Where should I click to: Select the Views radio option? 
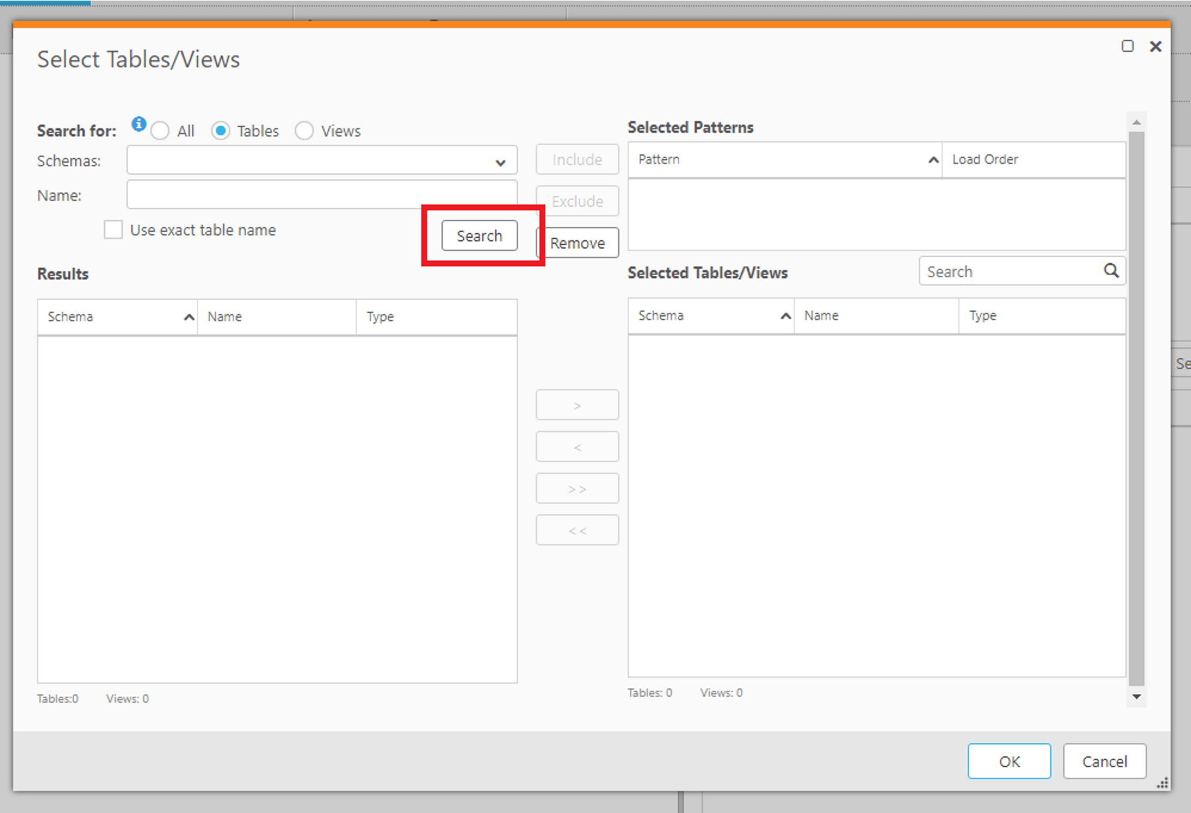coord(304,131)
